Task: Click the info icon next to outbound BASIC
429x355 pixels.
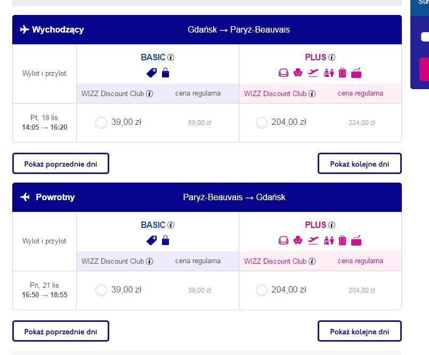Action: [x=171, y=57]
